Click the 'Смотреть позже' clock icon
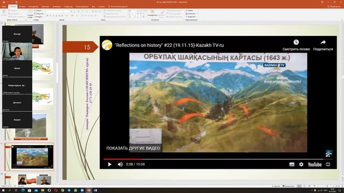Image resolution: width=344 pixels, height=193 pixels. (296, 42)
